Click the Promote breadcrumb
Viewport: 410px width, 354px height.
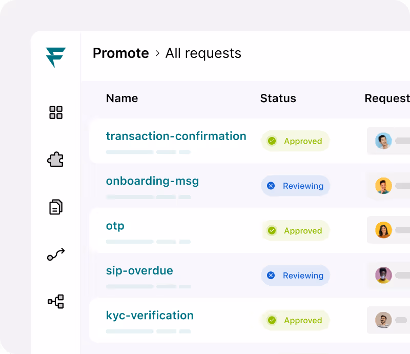pos(121,53)
